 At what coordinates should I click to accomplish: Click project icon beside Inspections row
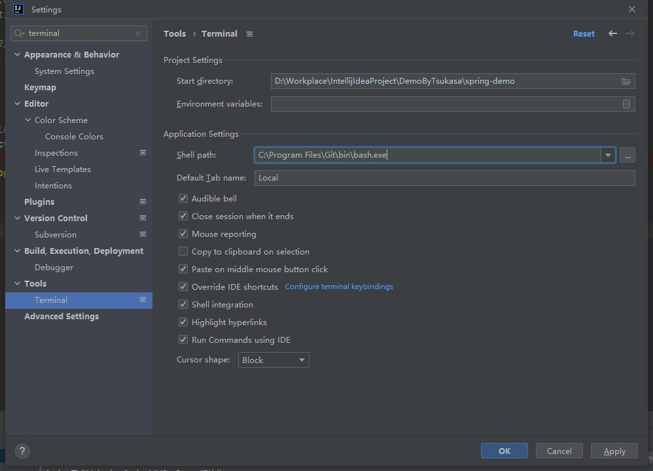[143, 153]
